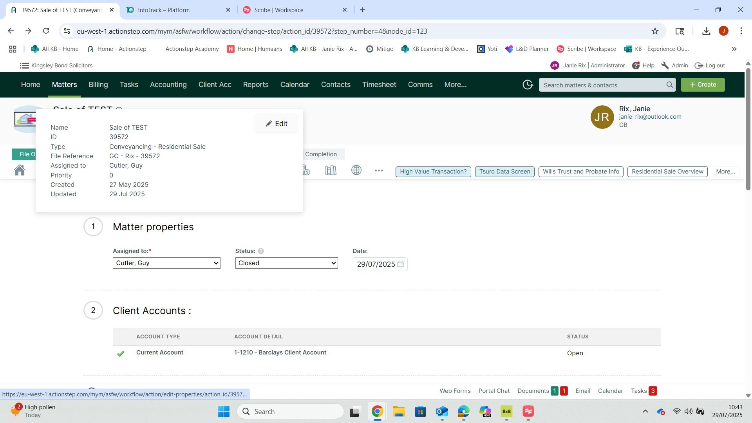Bookmark page with the star icon
The height and width of the screenshot is (423, 752).
tap(655, 31)
